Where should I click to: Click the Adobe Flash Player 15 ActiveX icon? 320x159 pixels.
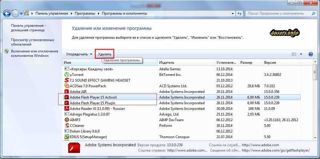tap(67, 97)
